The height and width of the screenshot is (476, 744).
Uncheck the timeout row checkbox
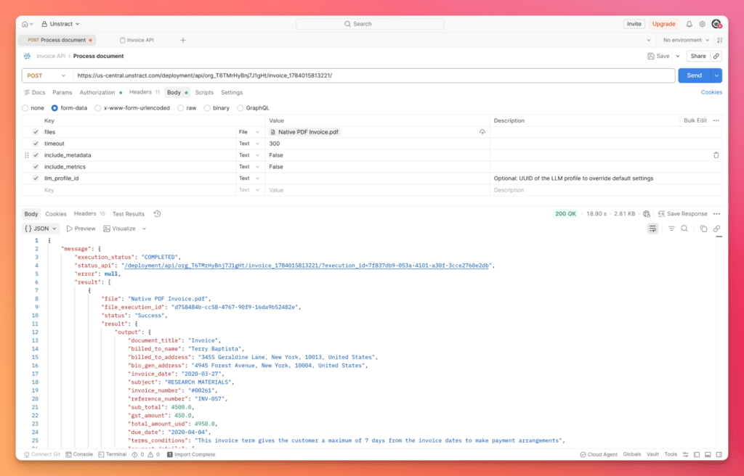36,144
